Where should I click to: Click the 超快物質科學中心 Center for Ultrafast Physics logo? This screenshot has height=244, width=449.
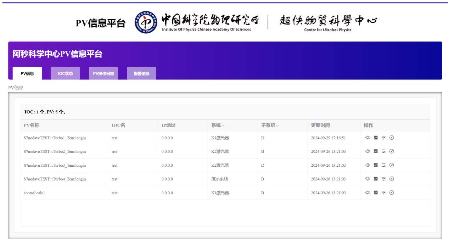click(328, 23)
